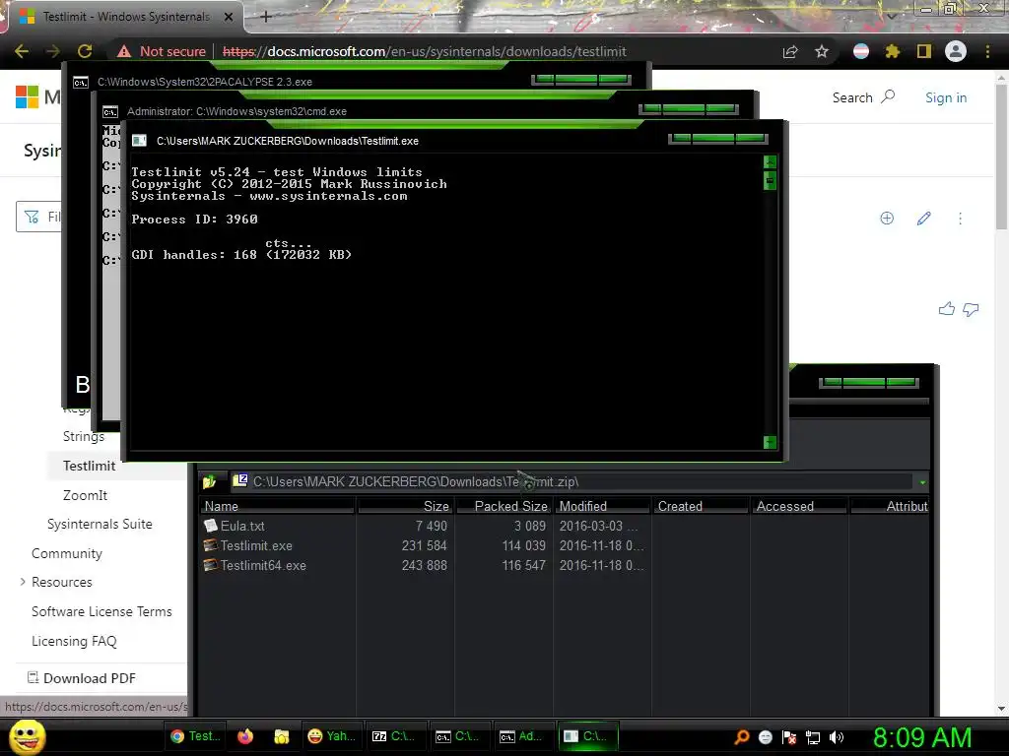Sort 7-Zip list by Modified column
This screenshot has width=1009, height=756.
coord(602,507)
